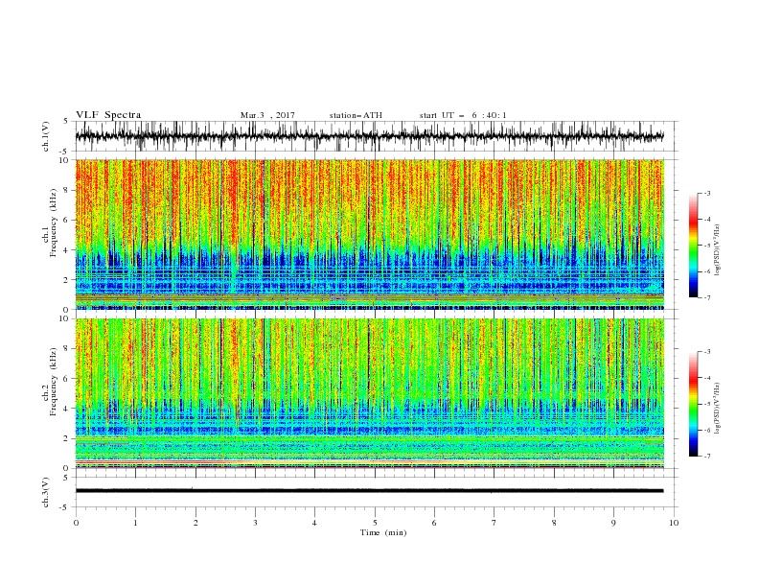The height and width of the screenshot is (587, 759).
Task: Click the "-5" tick on ch.2 color bar
Action: pyautogui.click(x=706, y=404)
